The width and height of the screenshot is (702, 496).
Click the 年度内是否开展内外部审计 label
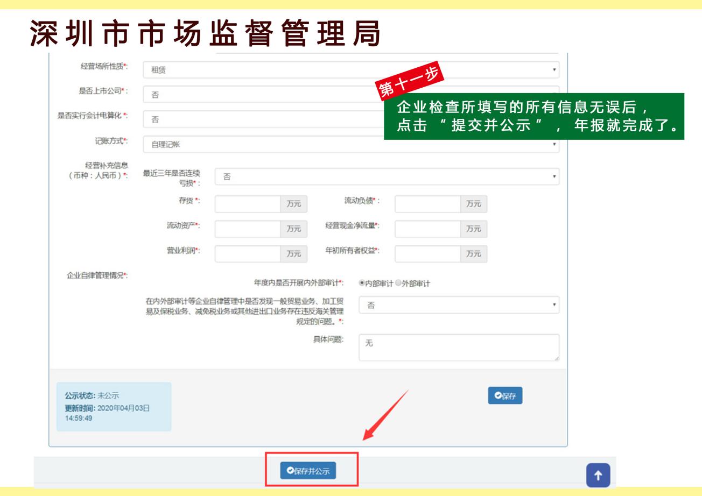(299, 284)
